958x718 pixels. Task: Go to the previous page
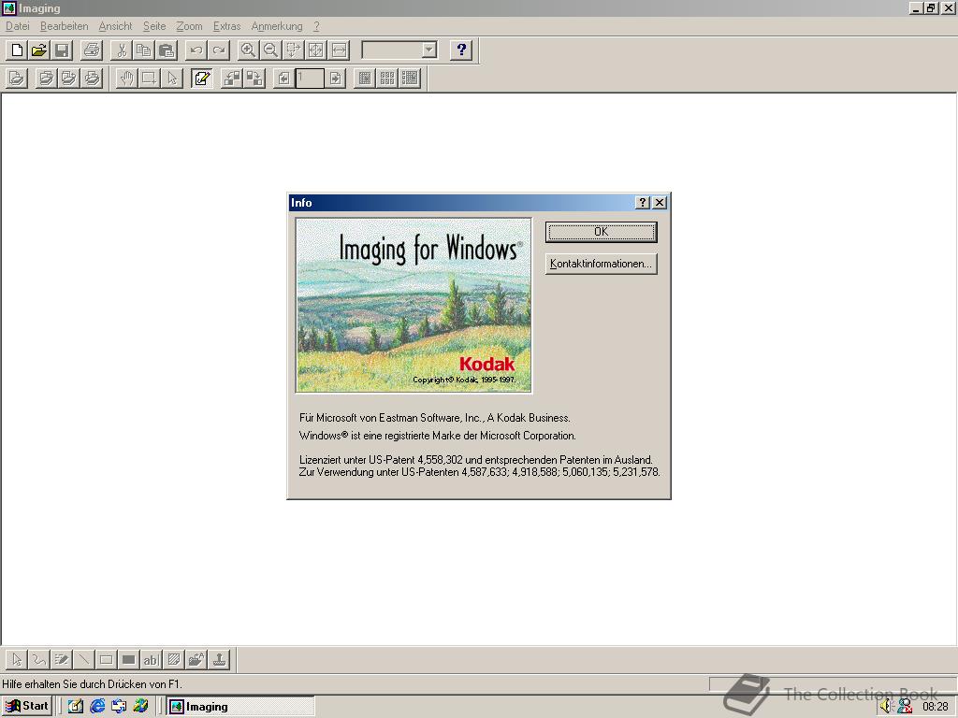[x=283, y=79]
